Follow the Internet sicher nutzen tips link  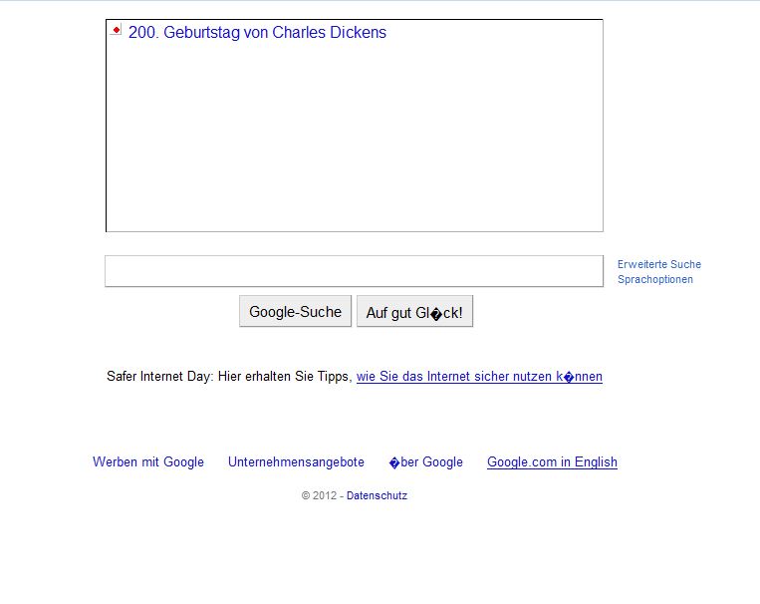(x=479, y=377)
